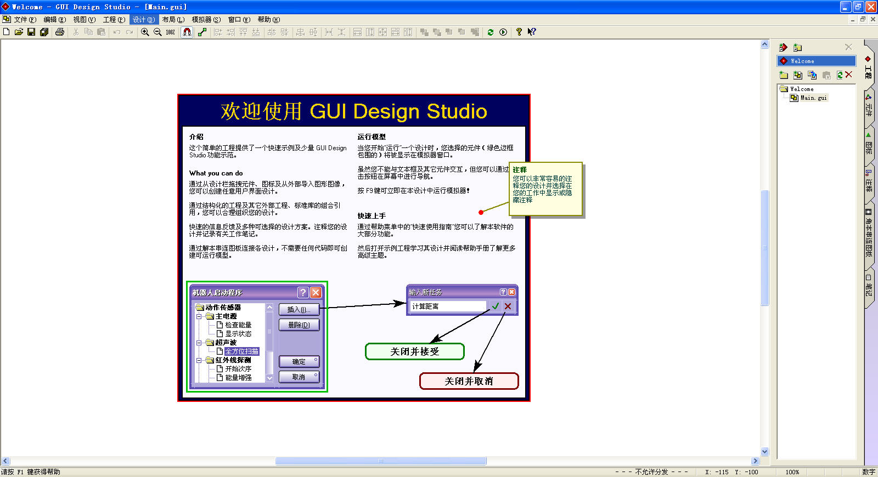Open the 帮助(H) menu
Image resolution: width=878 pixels, height=477 pixels.
pyautogui.click(x=269, y=19)
